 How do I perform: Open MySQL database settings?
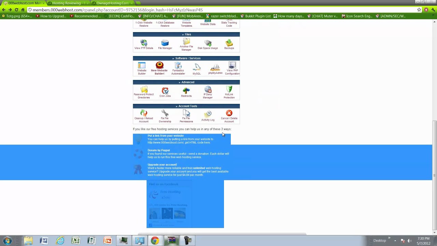tap(197, 69)
